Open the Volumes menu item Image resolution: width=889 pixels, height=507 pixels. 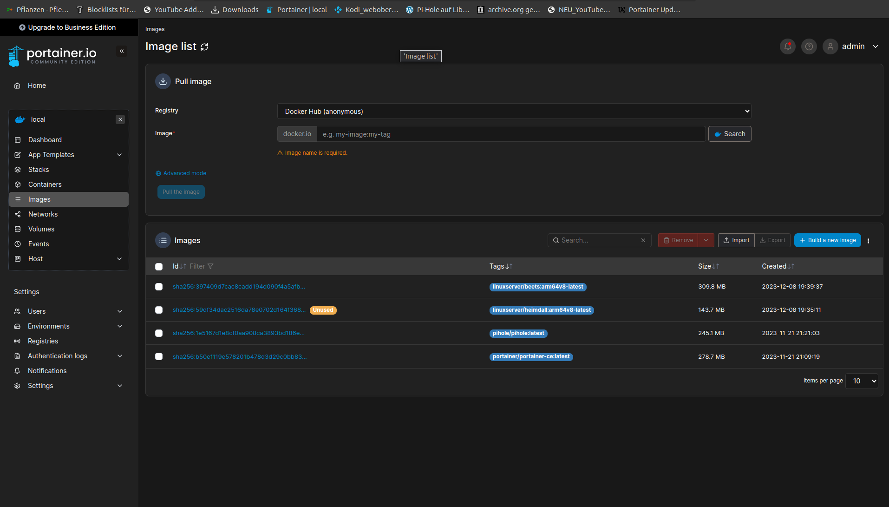pos(69,229)
